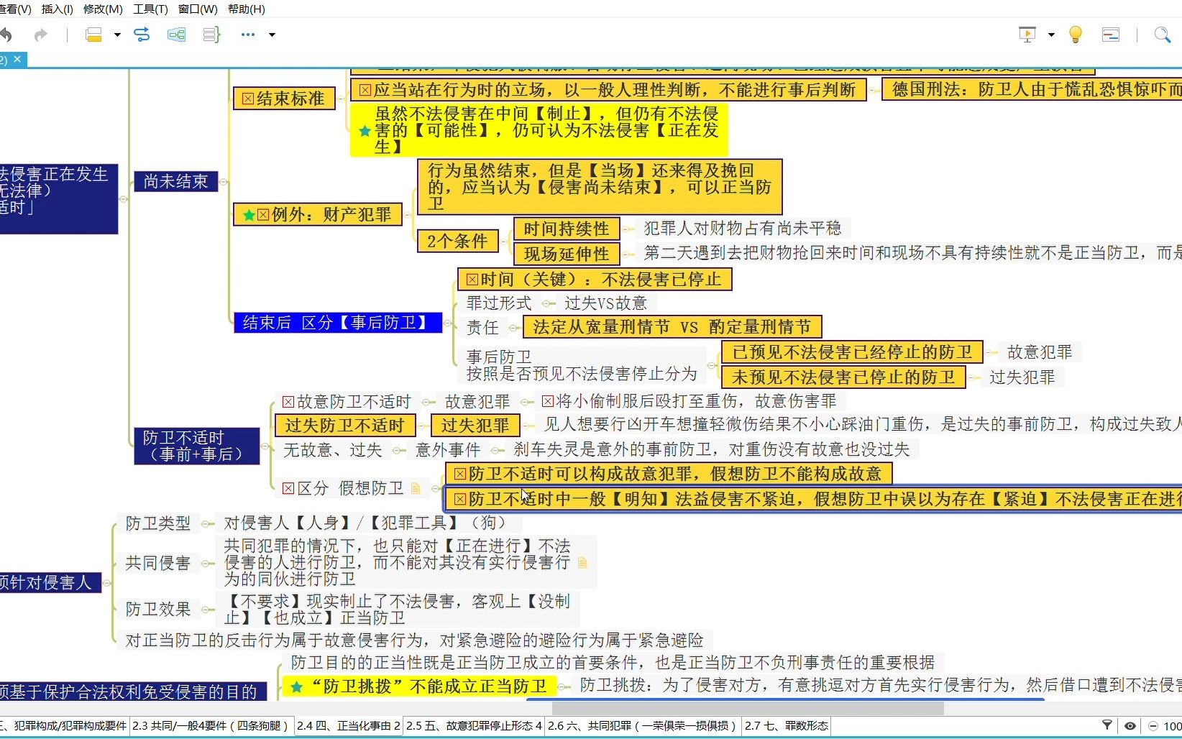Collapse the 防卫不适时(事前+事后) branch

pyautogui.click(x=265, y=446)
